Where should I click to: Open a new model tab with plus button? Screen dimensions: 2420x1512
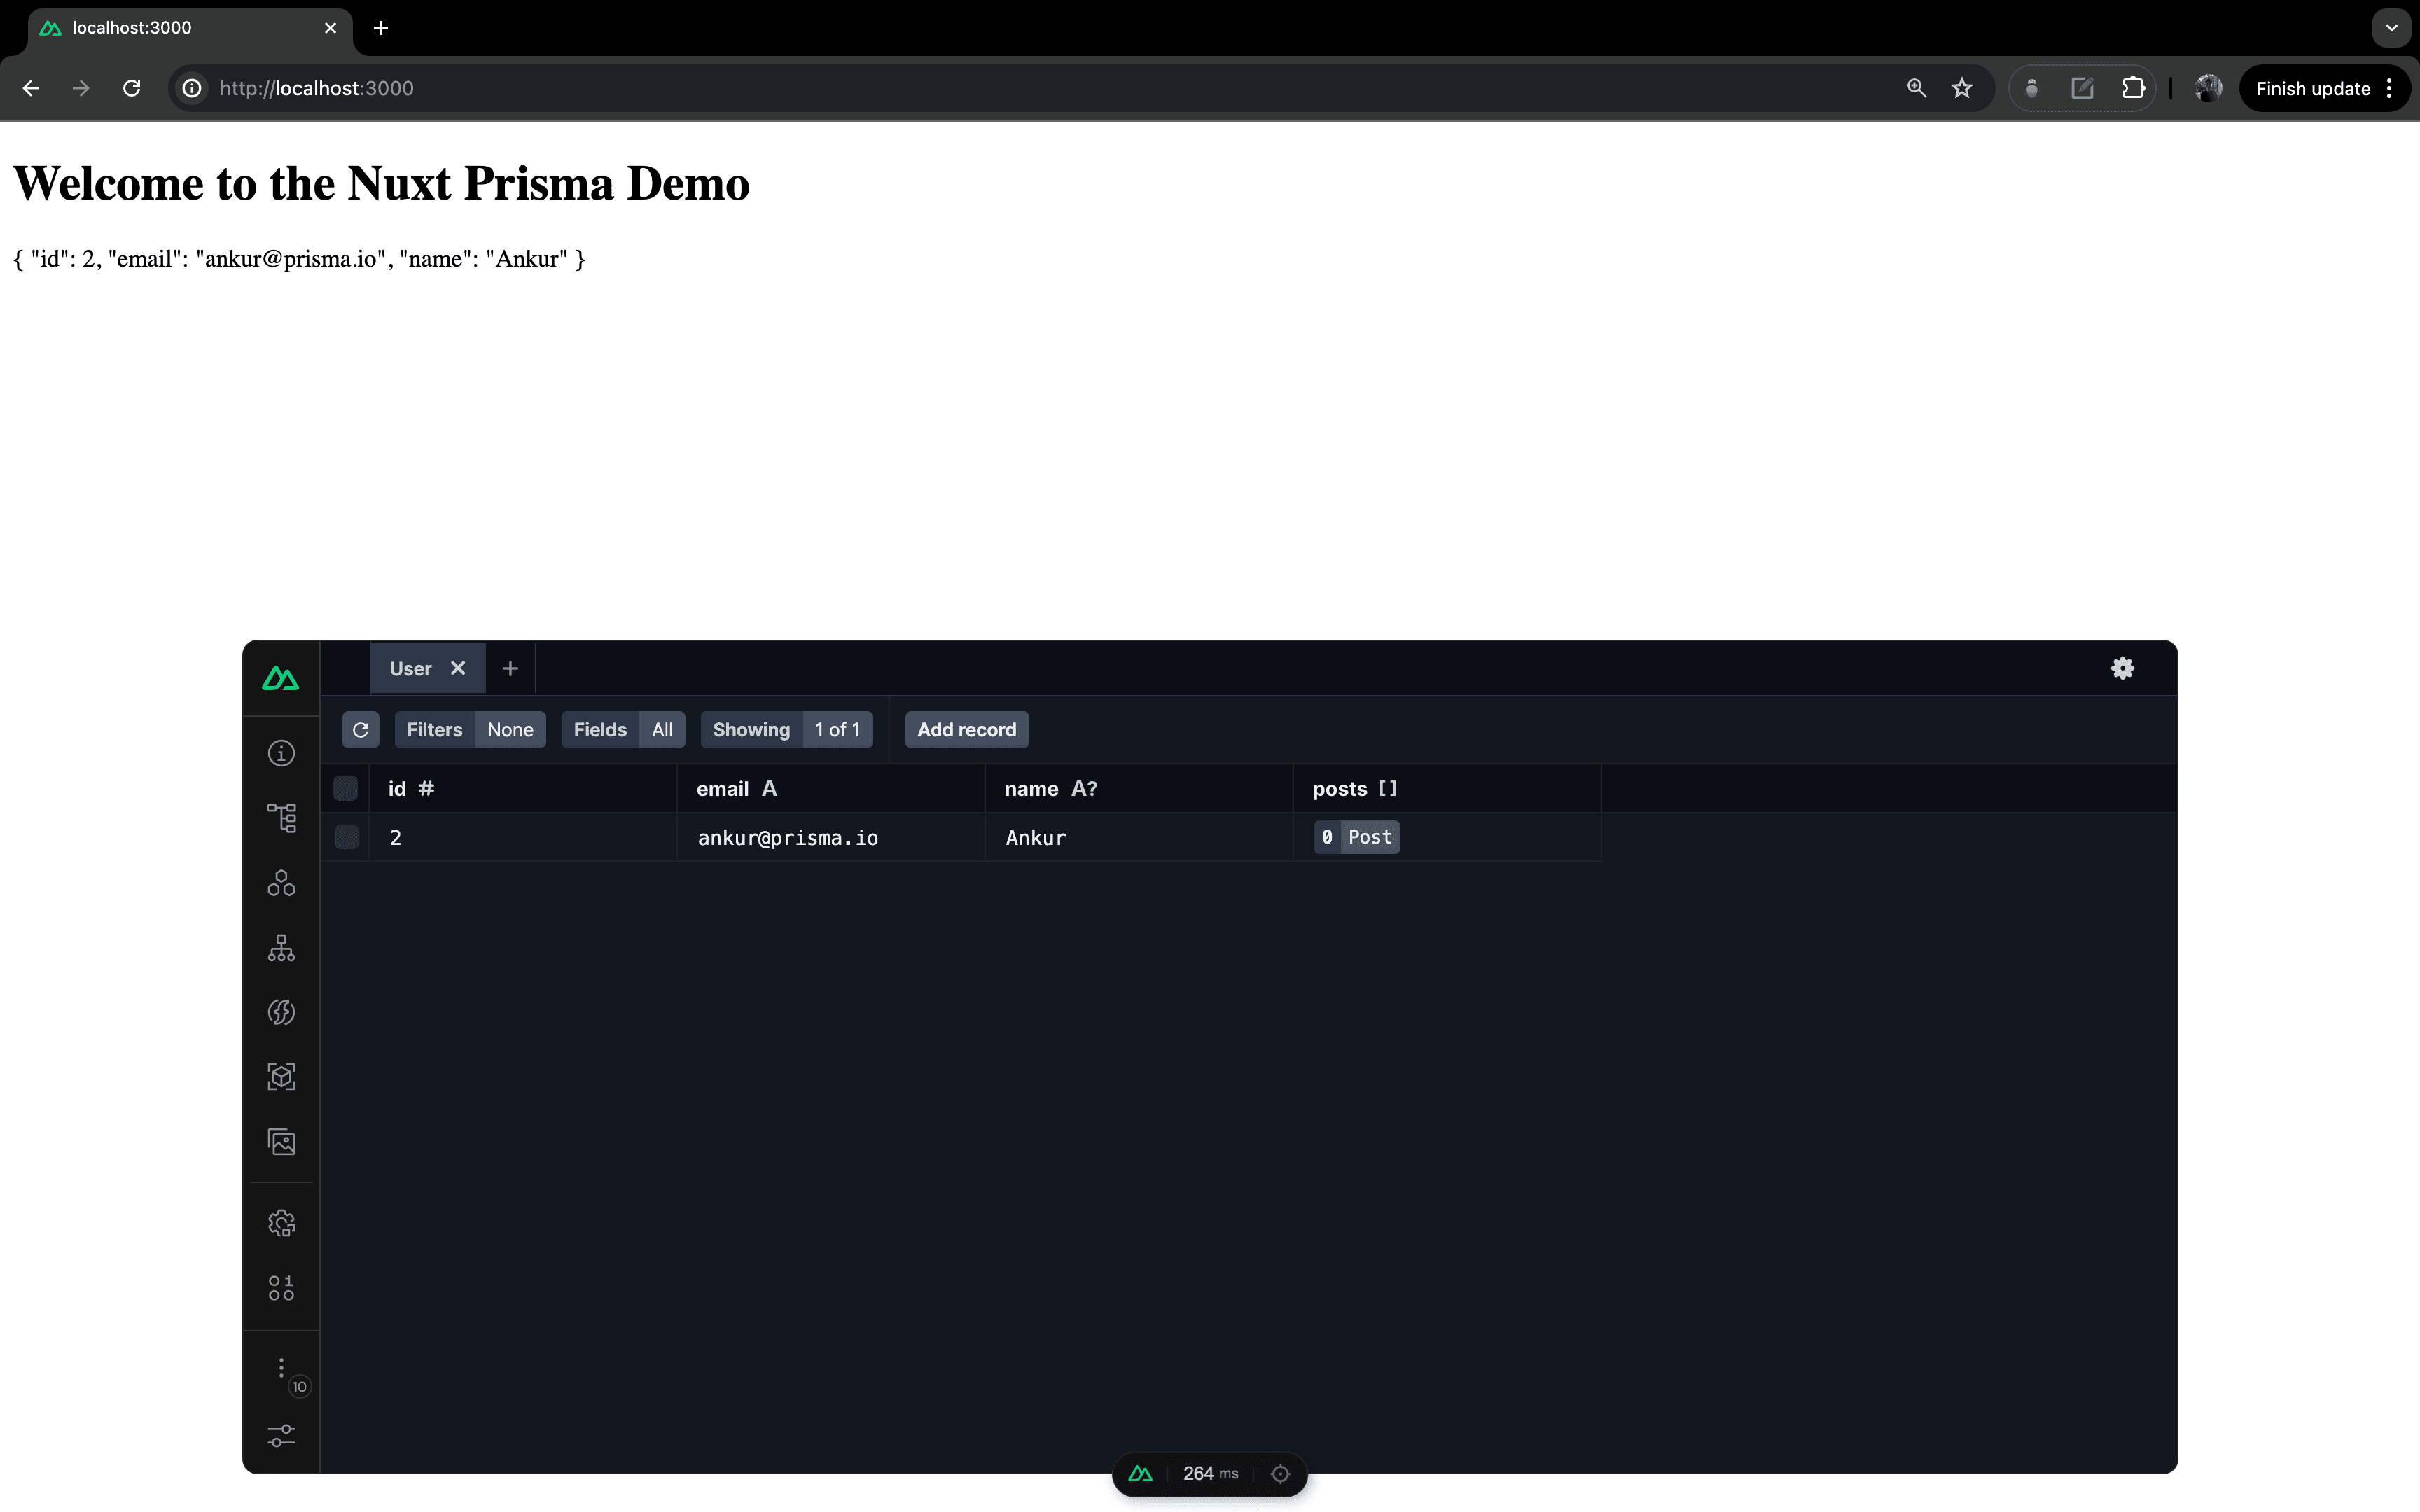tap(510, 668)
